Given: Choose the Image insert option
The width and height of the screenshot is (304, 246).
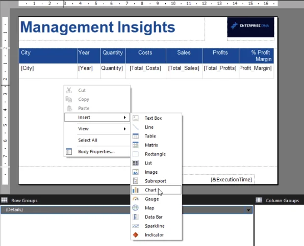Looking at the screenshot, I should pyautogui.click(x=156, y=172).
